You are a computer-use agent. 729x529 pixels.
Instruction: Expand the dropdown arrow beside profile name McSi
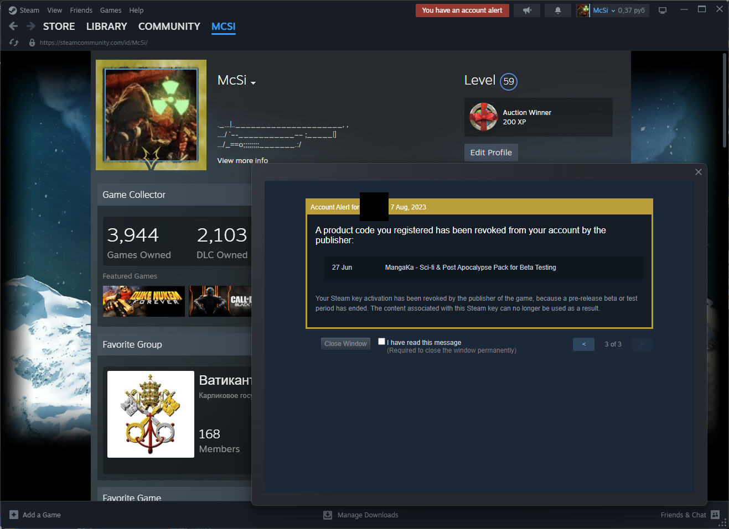[254, 83]
